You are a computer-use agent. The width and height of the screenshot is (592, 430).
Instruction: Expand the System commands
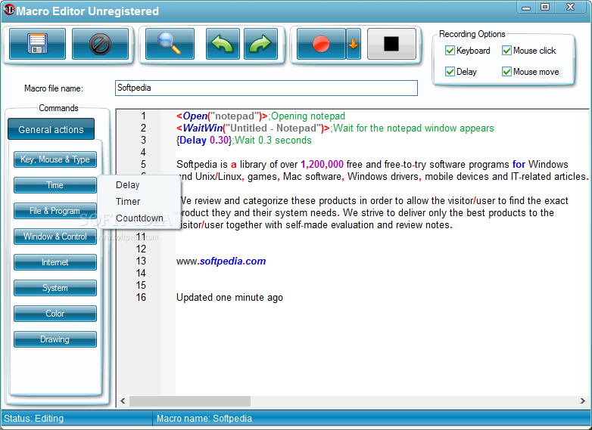pyautogui.click(x=55, y=288)
